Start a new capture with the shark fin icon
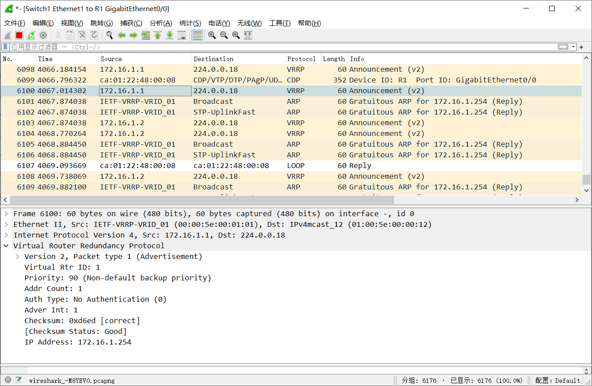This screenshot has width=592, height=386. [x=7, y=35]
